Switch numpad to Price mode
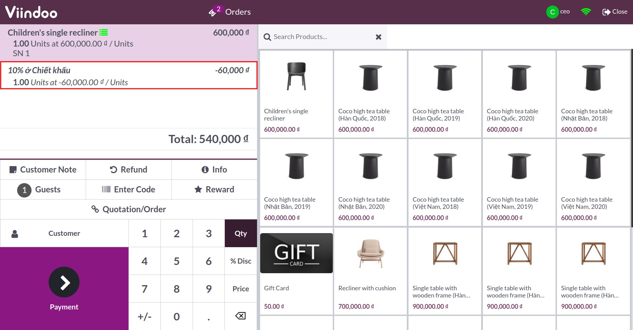Screen dimensions: 633x330 pyautogui.click(x=241, y=289)
